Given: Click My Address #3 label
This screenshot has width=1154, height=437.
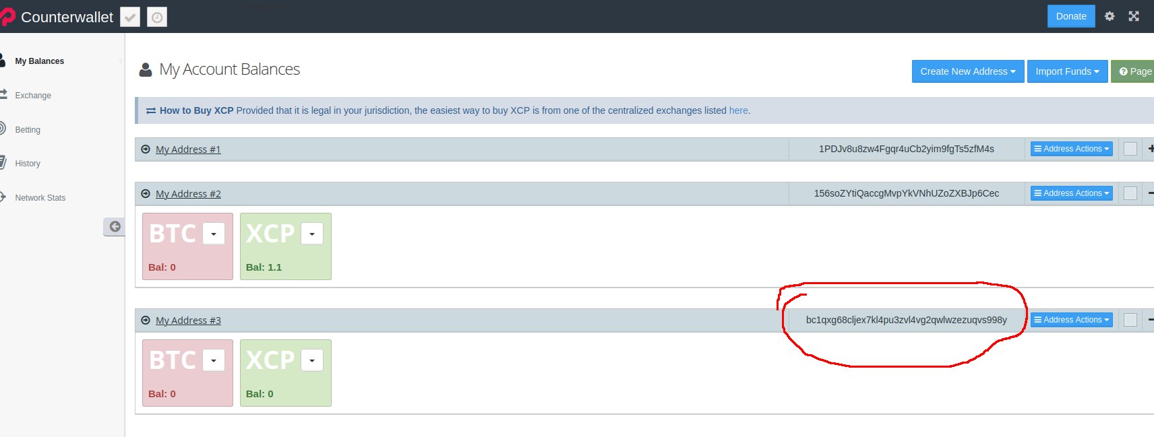Looking at the screenshot, I should 188,321.
